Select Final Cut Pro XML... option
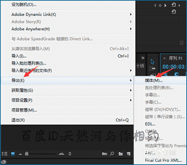Viewport: 187px width, 165px height. point(160,160)
